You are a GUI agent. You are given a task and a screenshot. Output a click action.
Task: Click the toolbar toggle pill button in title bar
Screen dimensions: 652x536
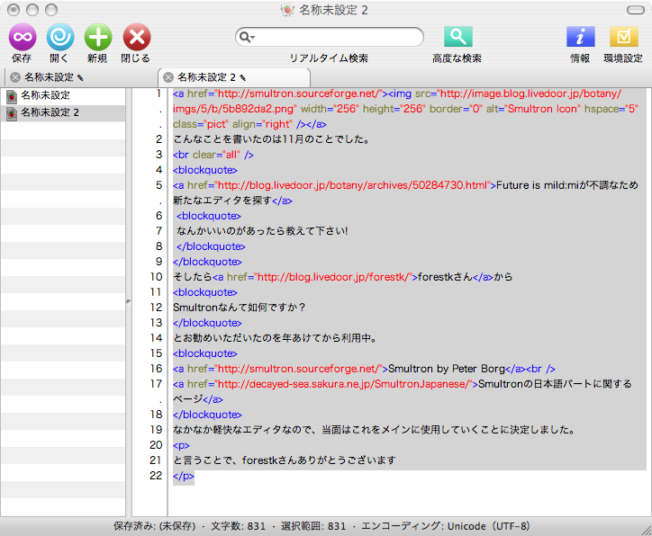coord(636,10)
